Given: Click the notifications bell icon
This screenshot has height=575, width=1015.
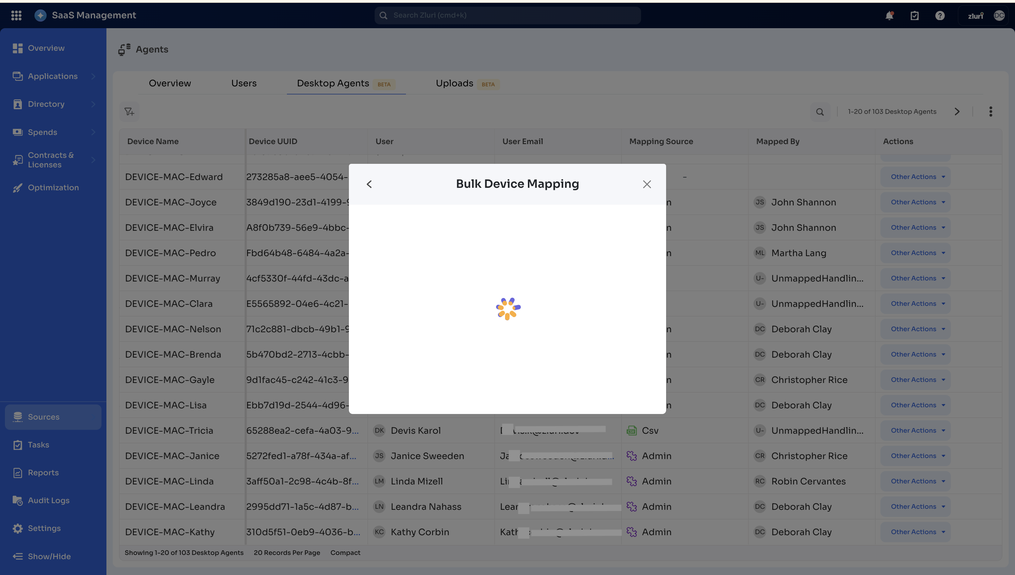Looking at the screenshot, I should coord(889,16).
